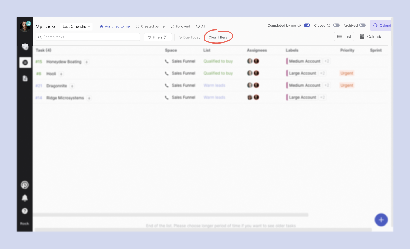
Task: Click into the Search tasks field
Action: [88, 37]
